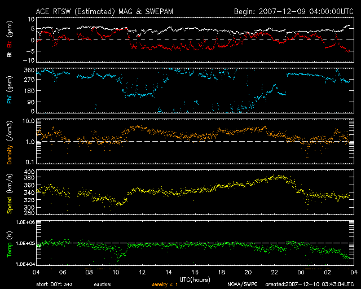Click the '320' tick on the Speed axis
Viewport: 361px width, 289px height.
[x=29, y=200]
